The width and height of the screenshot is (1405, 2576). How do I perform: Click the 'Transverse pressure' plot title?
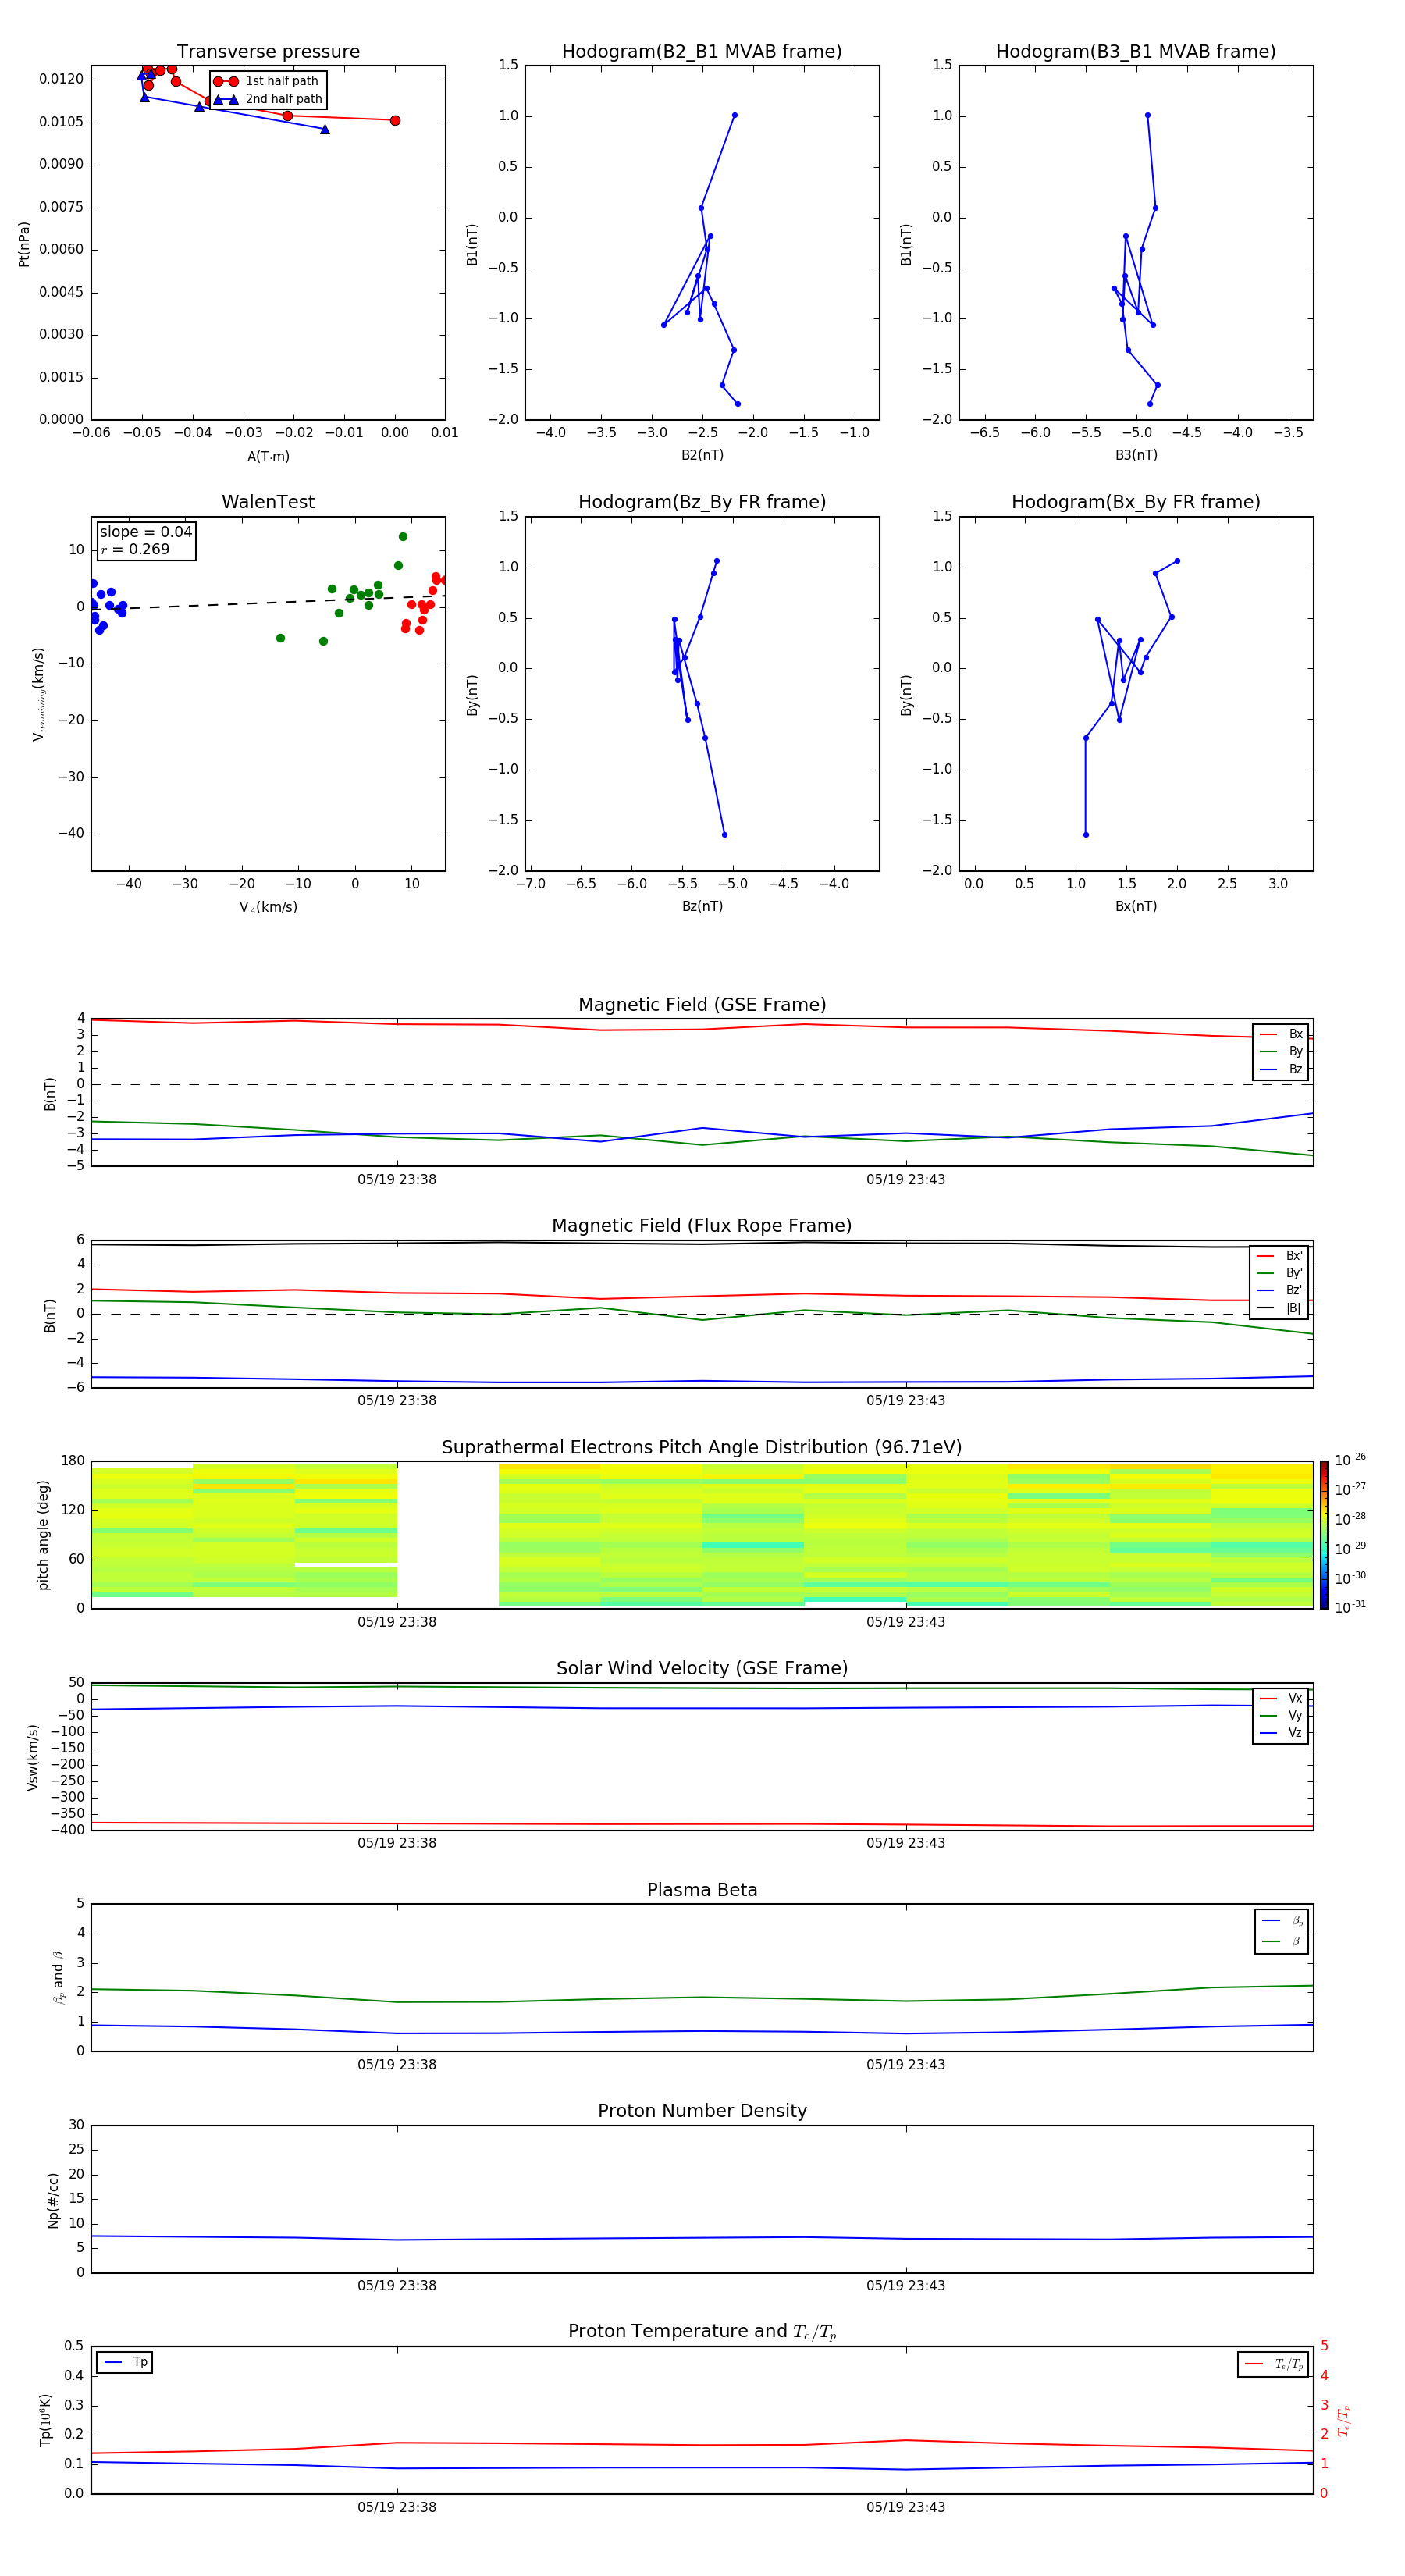268,51
